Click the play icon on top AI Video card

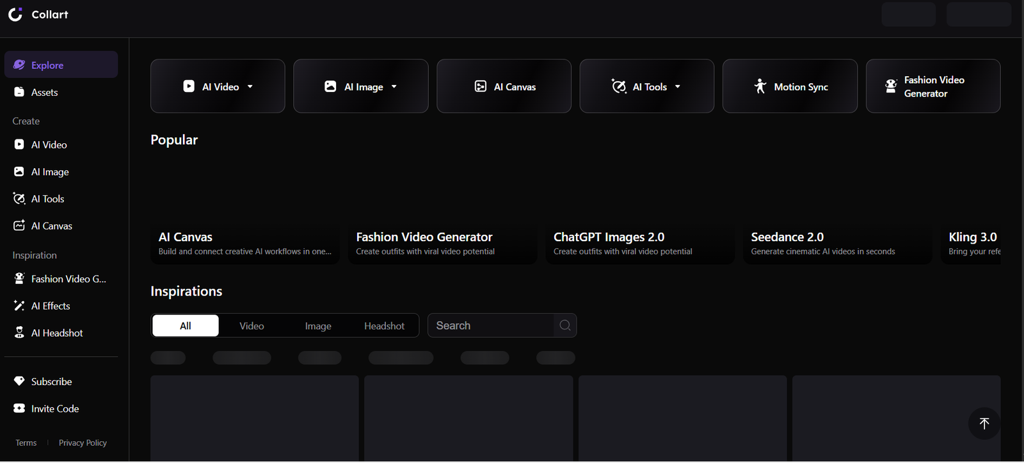[189, 86]
